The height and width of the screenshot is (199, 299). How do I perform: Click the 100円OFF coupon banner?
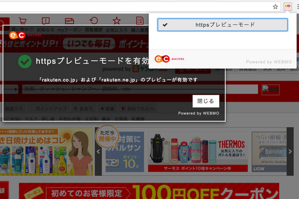[x=149, y=191]
